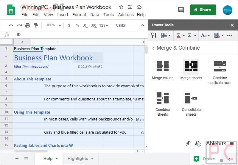Image resolution: width=238 pixels, height=165 pixels.
Task: Close the Power Tools panel
Action: (x=232, y=25)
